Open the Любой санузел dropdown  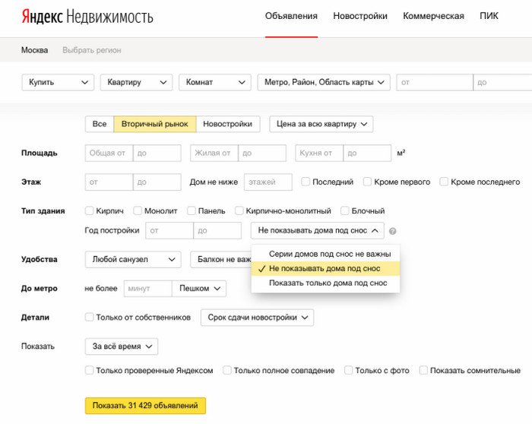[x=133, y=259]
